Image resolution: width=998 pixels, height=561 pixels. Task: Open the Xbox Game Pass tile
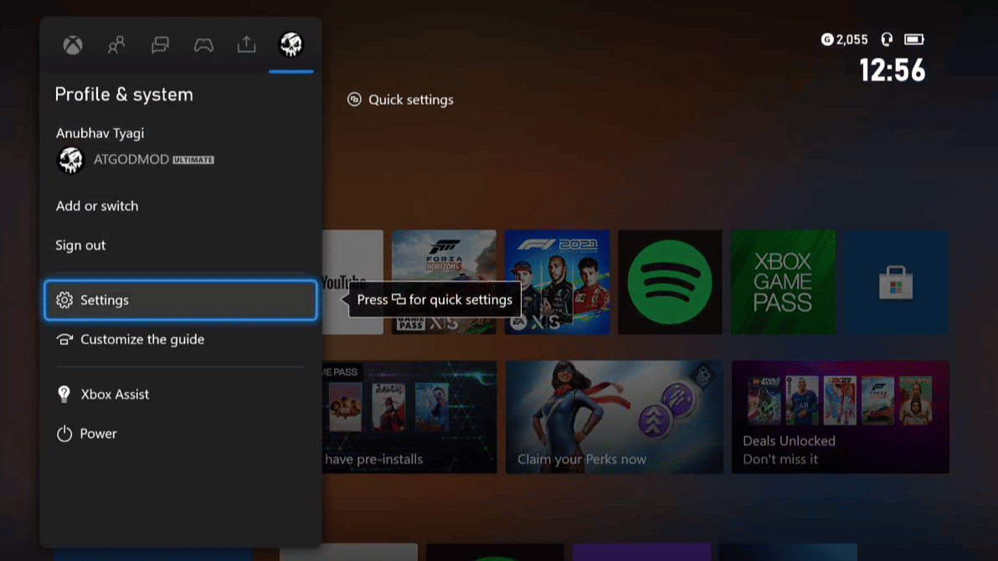point(783,282)
